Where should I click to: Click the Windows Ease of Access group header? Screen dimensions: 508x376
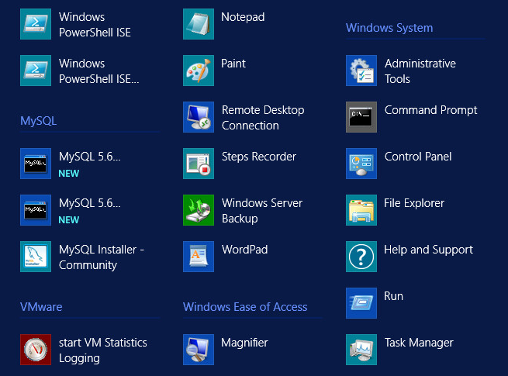(x=245, y=307)
